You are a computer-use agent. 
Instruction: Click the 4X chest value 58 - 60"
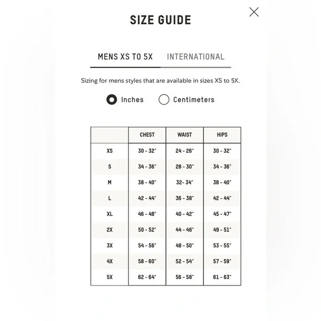[x=147, y=261]
